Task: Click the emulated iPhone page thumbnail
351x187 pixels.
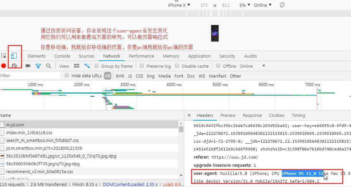Action: point(215,33)
